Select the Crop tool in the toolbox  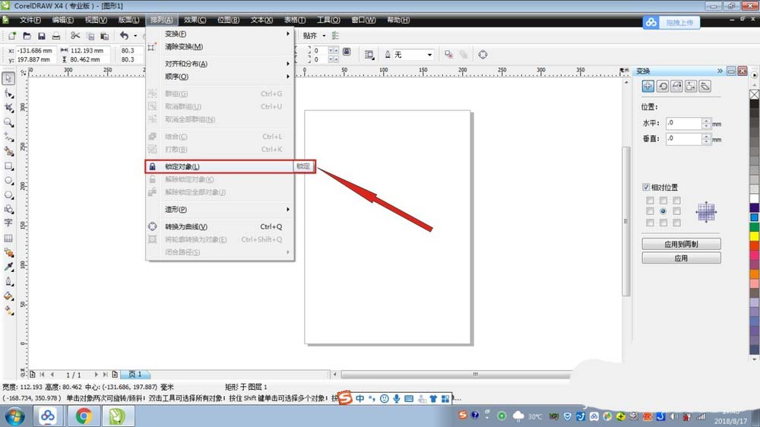point(8,108)
